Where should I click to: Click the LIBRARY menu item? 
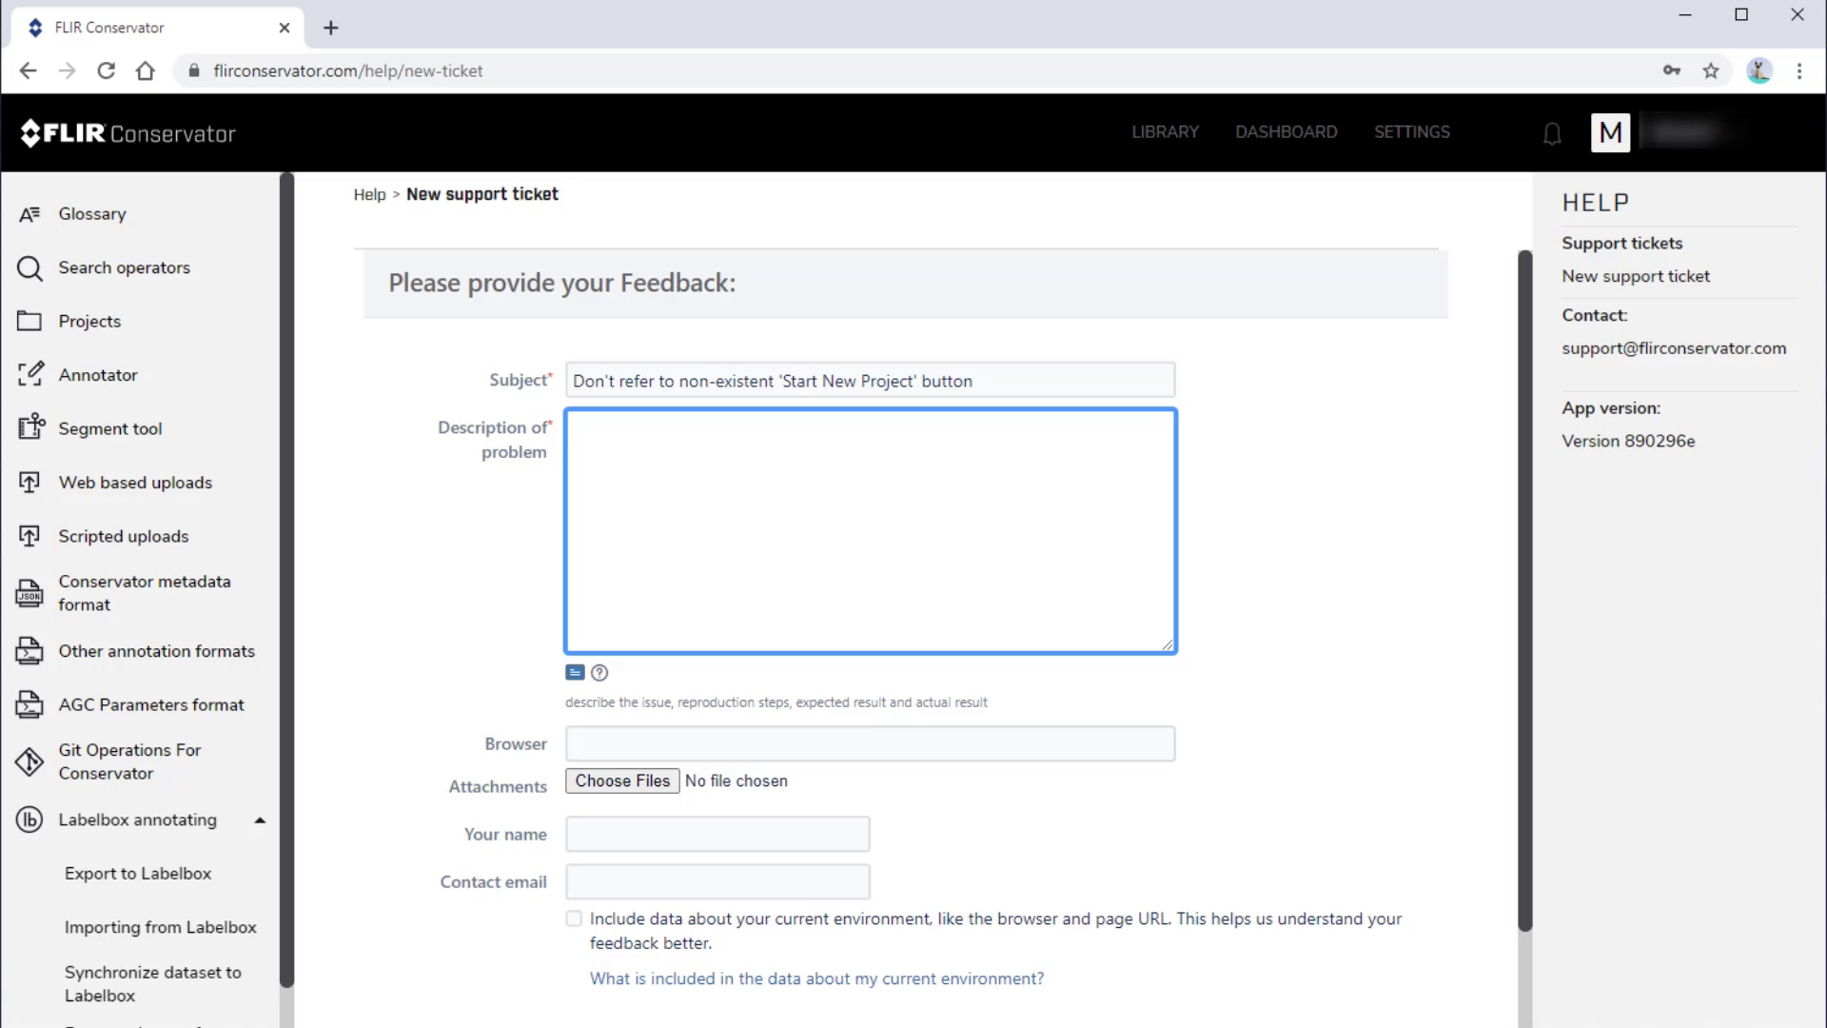pyautogui.click(x=1165, y=131)
